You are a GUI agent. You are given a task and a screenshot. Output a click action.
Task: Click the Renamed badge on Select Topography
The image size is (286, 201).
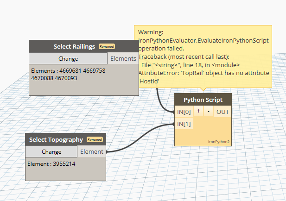95,139
